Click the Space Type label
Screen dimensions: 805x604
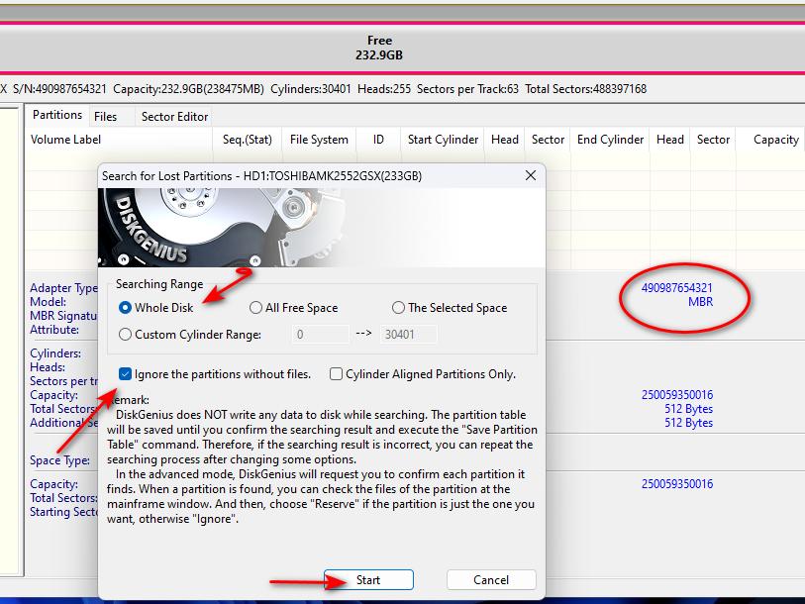[x=59, y=460]
